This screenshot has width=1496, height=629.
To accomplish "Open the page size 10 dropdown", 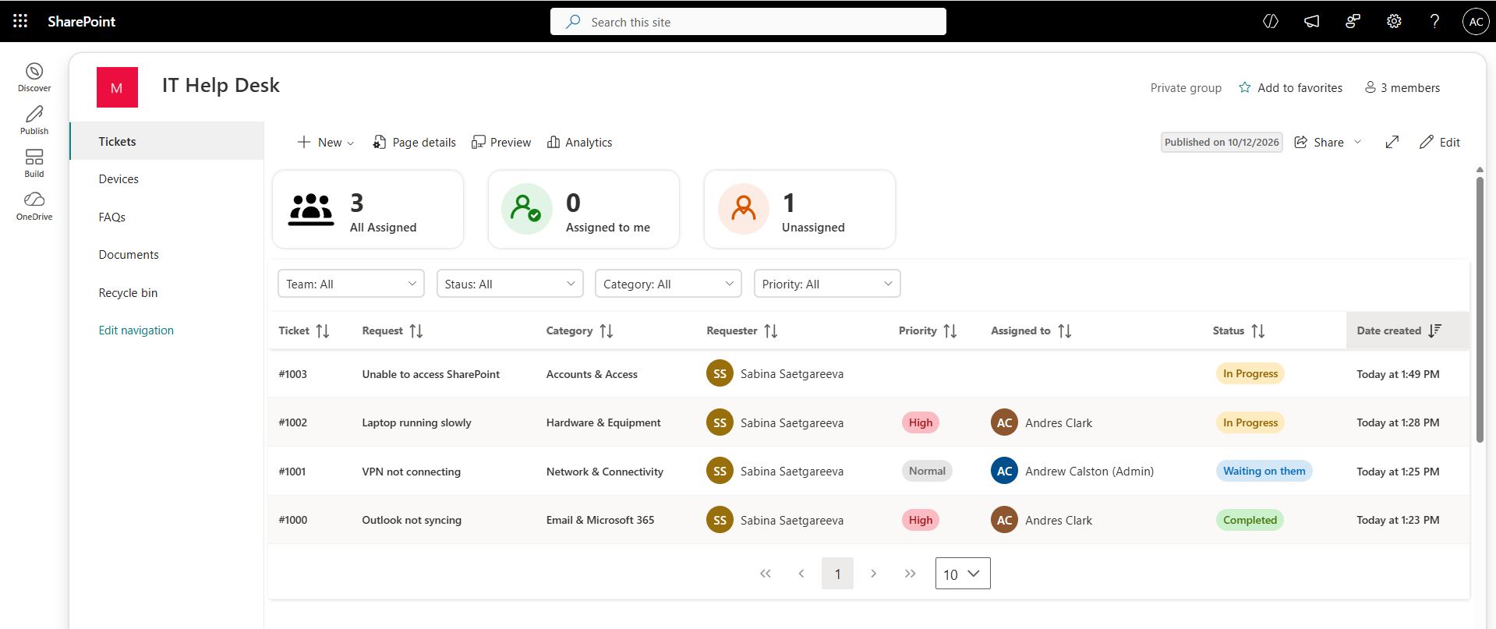I will (x=963, y=574).
